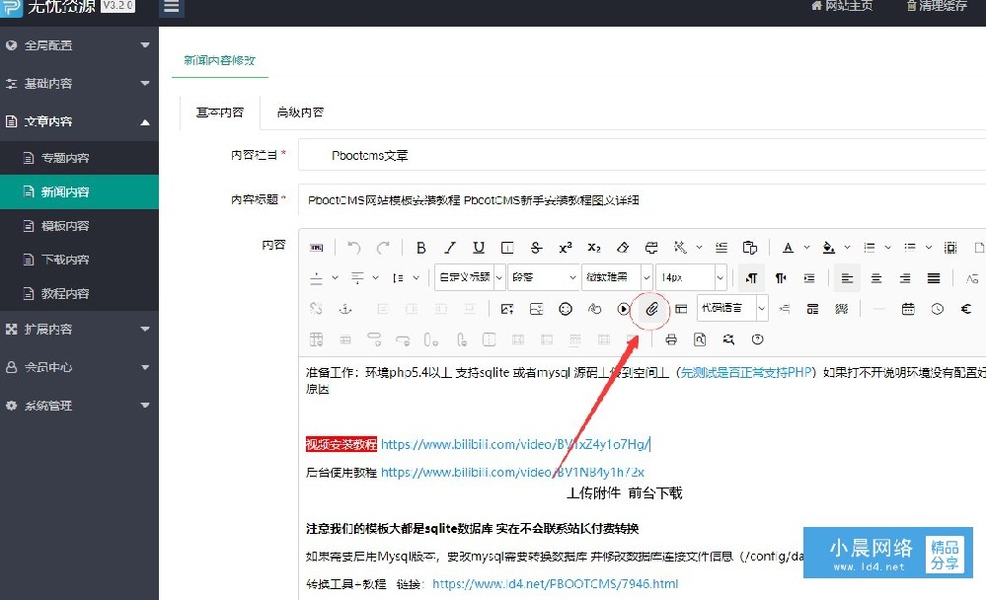Screen dimensions: 986x600
Task: Expand the 系统管理 menu
Action: pos(79,406)
